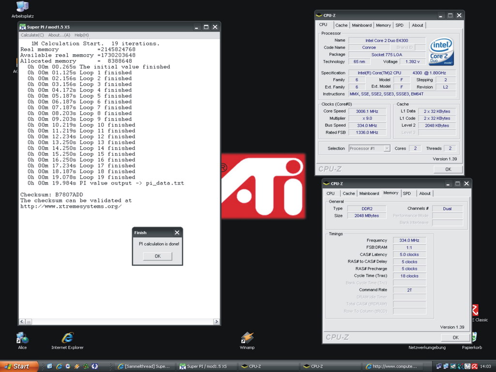Maximize the Super PI window
This screenshot has width=496, height=372.
[x=206, y=27]
